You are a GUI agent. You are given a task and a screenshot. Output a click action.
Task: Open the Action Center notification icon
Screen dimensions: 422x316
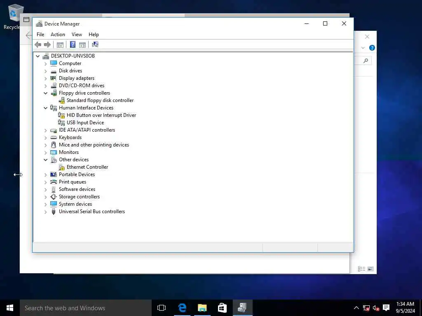386,308
